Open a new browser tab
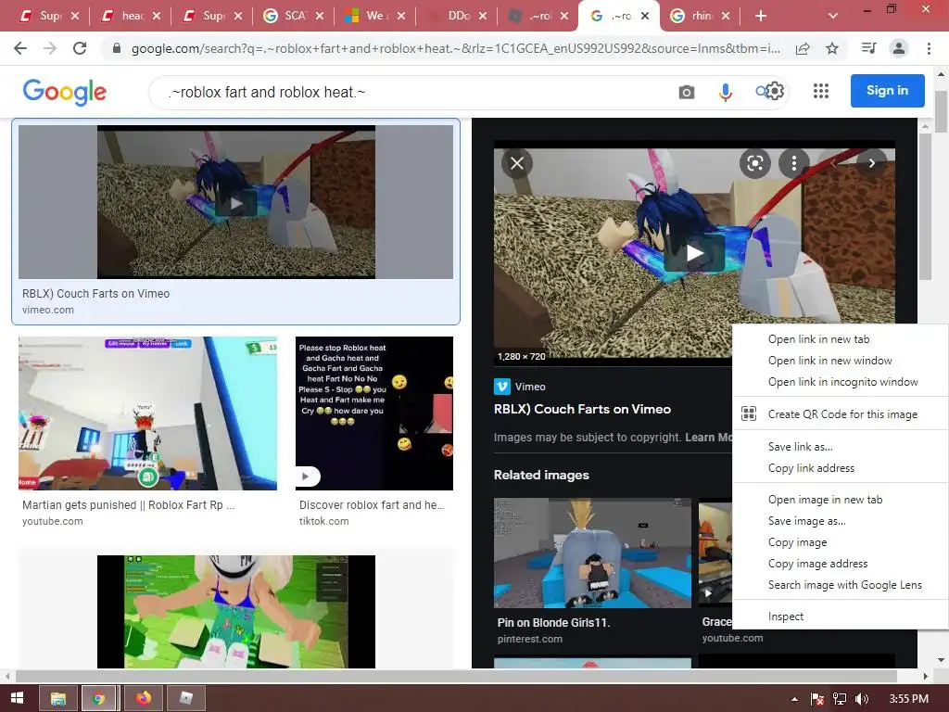The height and width of the screenshot is (712, 949). click(761, 17)
